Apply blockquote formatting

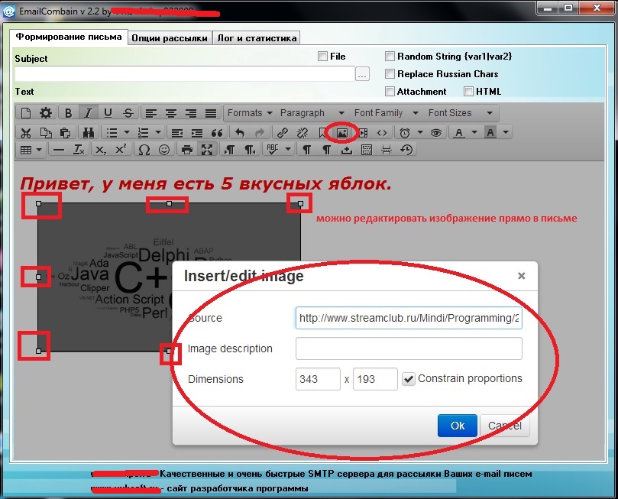(x=217, y=133)
